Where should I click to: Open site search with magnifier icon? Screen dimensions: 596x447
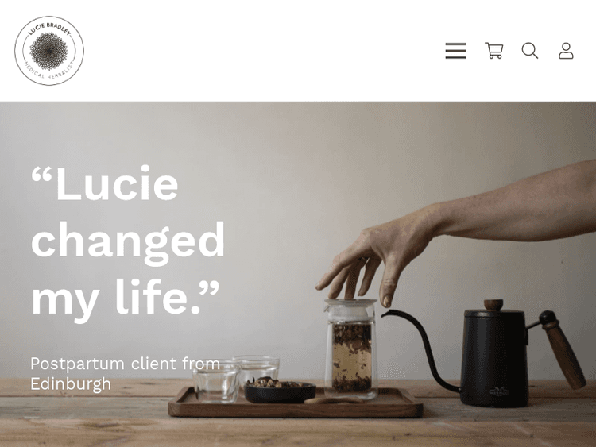point(530,51)
